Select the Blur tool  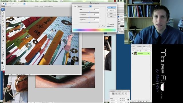pyautogui.click(x=3, y=39)
